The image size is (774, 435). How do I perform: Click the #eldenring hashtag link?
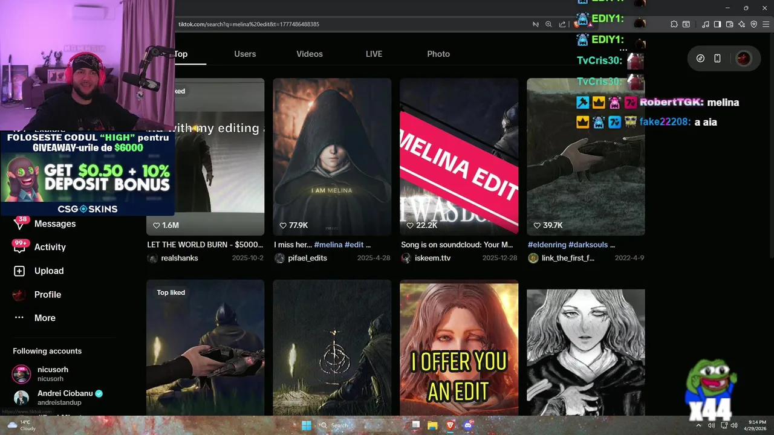(x=547, y=245)
